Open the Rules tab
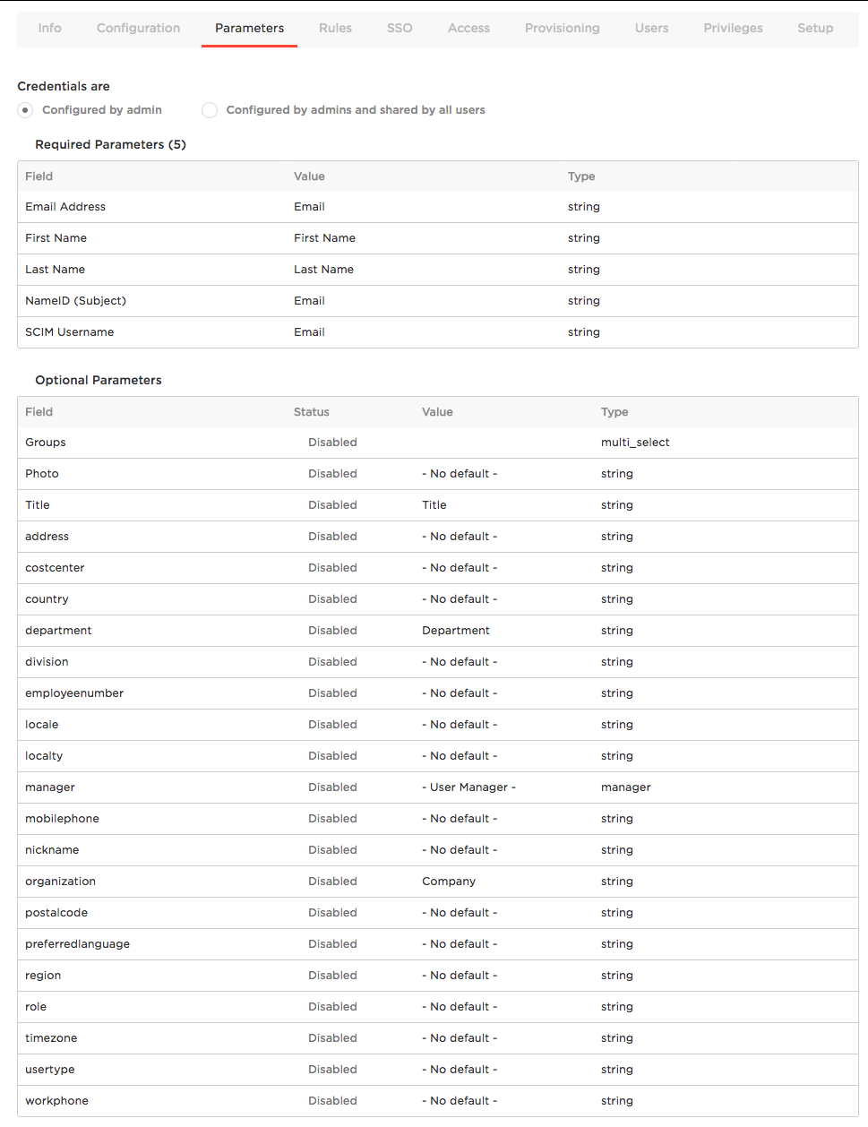 [335, 29]
